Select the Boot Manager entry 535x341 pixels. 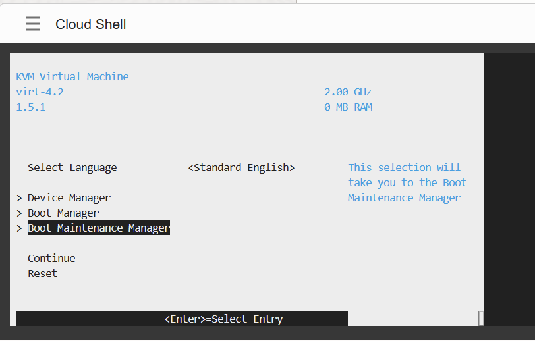(63, 213)
